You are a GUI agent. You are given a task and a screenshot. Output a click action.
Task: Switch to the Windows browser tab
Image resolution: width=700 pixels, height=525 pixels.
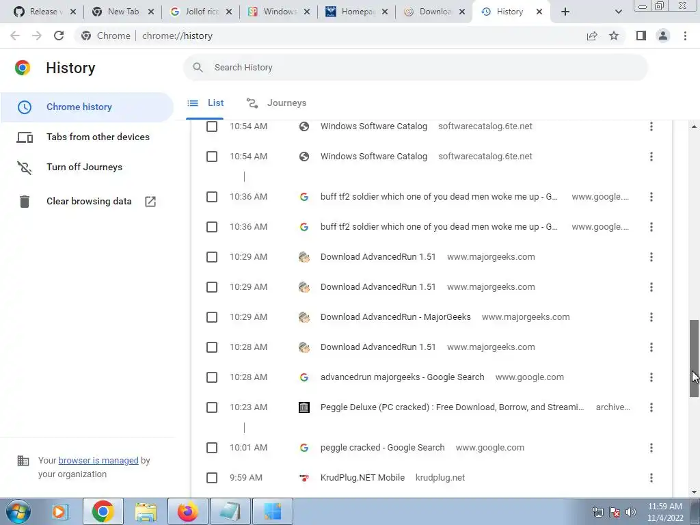tap(279, 12)
